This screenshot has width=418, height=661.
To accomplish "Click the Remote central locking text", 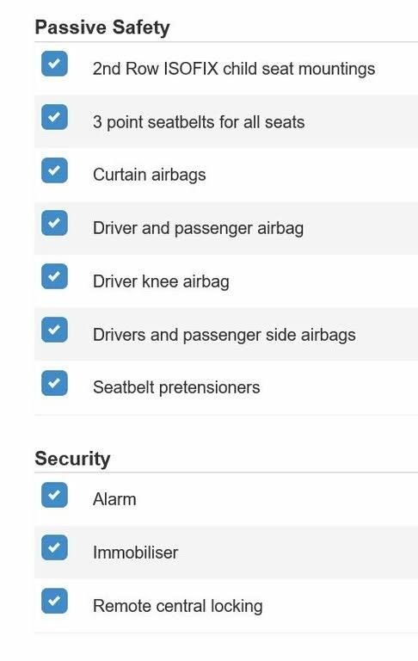I will click(177, 606).
